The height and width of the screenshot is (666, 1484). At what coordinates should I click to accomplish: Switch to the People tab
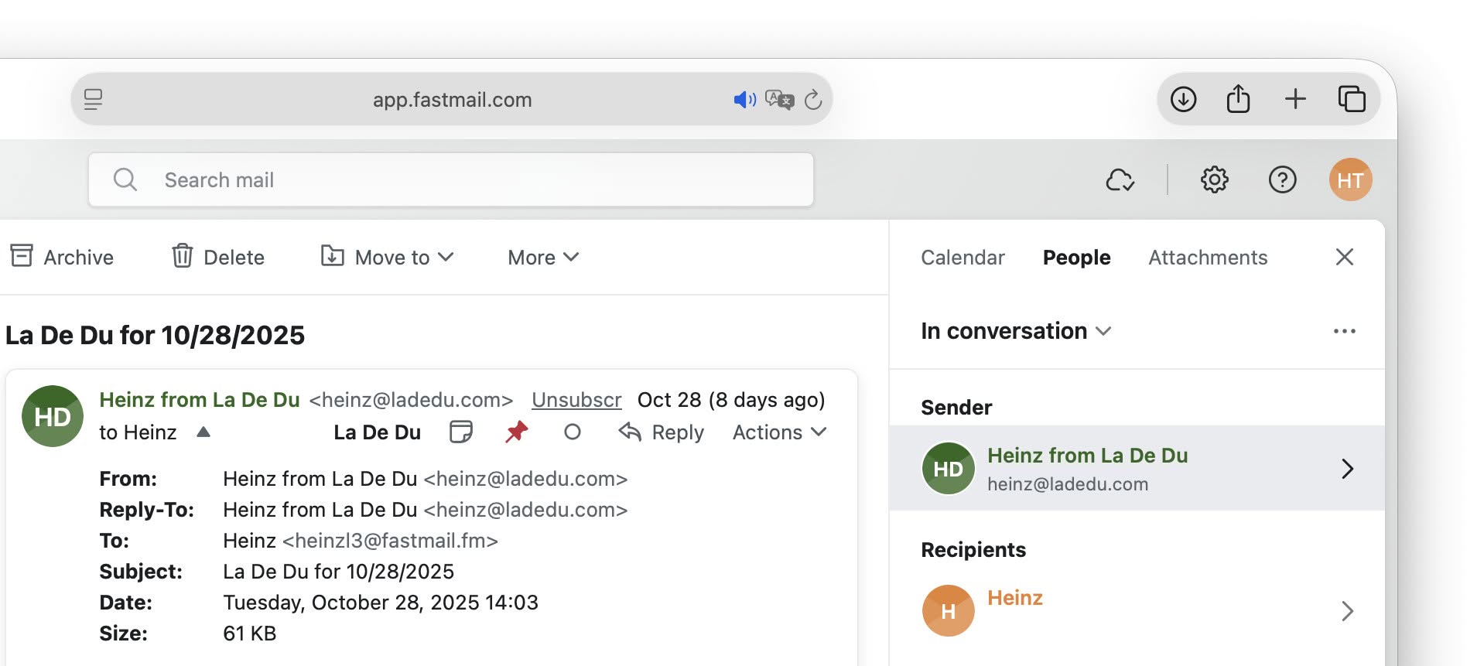(x=1076, y=258)
